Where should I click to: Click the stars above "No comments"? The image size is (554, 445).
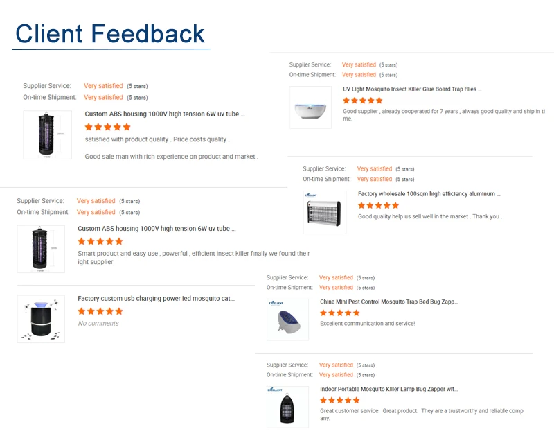(x=100, y=311)
